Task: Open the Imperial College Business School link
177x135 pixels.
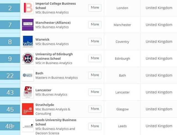Action: (55, 6)
